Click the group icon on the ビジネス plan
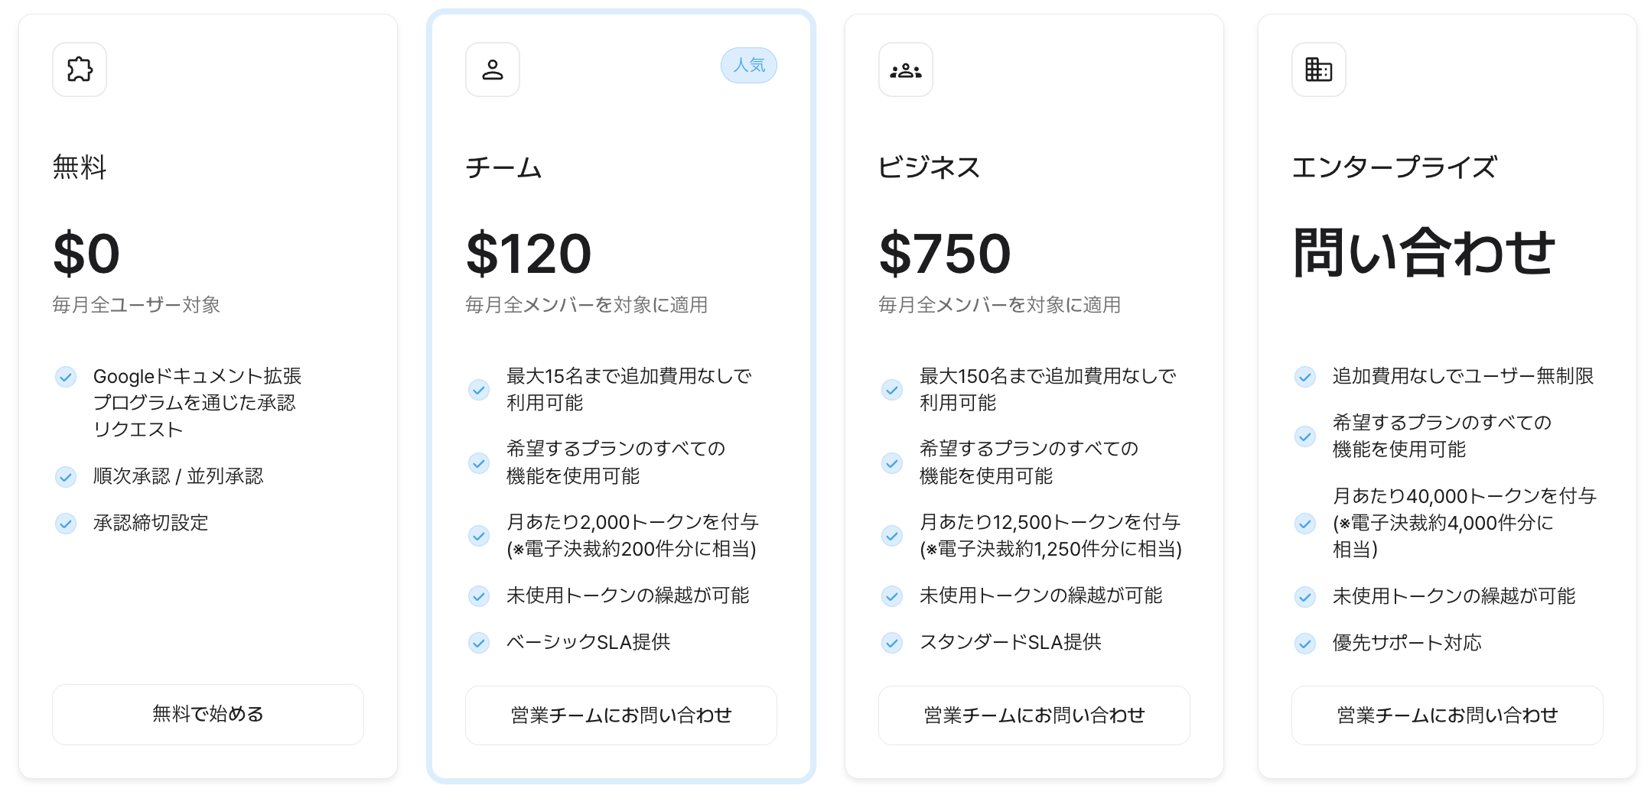Screen dimensions: 1651x798 point(906,70)
